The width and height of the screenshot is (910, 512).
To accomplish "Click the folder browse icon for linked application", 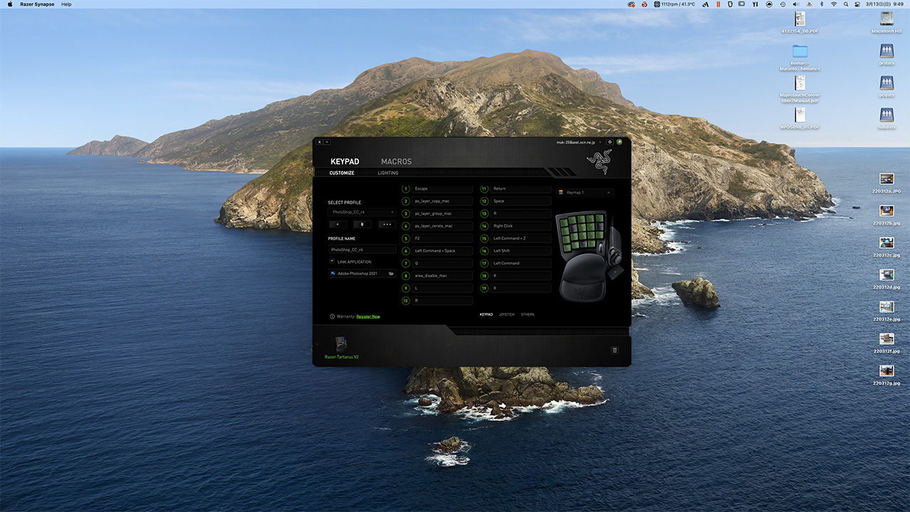I will (391, 273).
